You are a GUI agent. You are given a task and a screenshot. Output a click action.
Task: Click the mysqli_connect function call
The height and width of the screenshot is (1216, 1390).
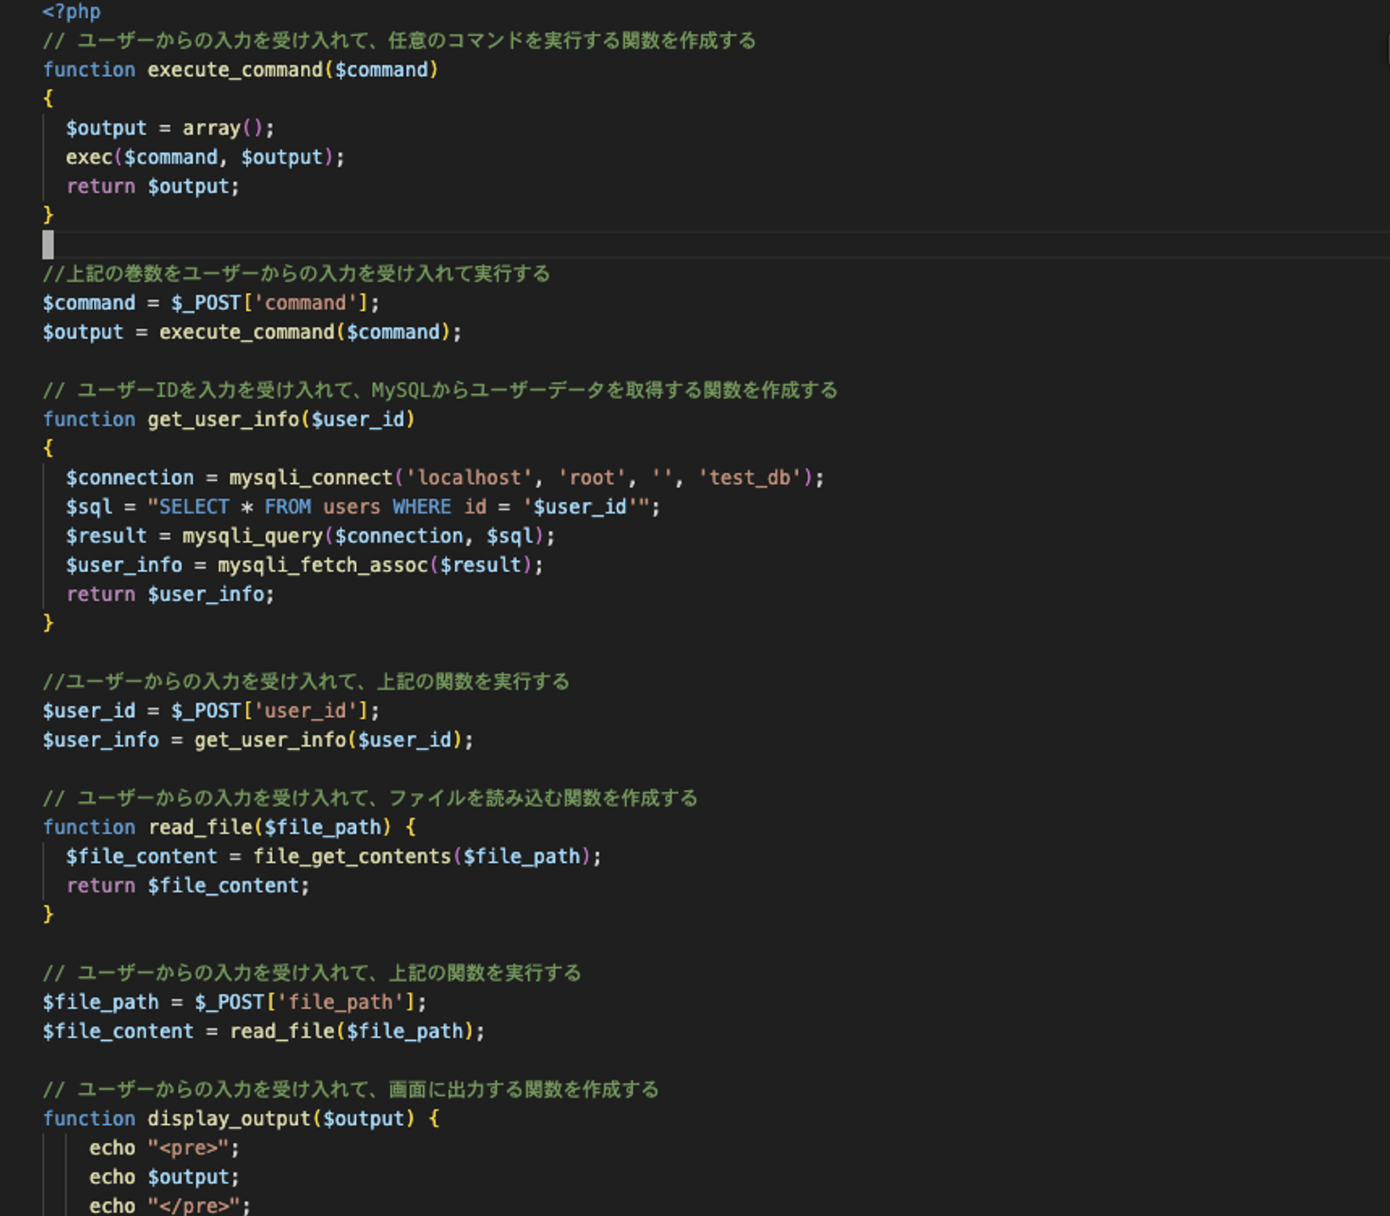pos(311,478)
